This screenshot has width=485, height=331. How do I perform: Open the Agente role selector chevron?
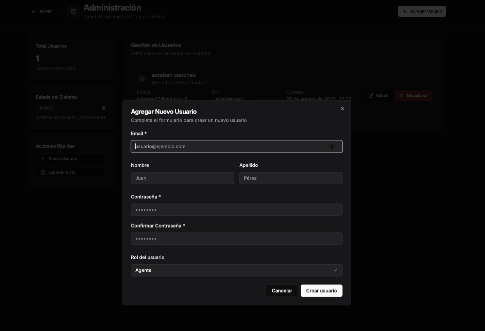[x=335, y=270]
